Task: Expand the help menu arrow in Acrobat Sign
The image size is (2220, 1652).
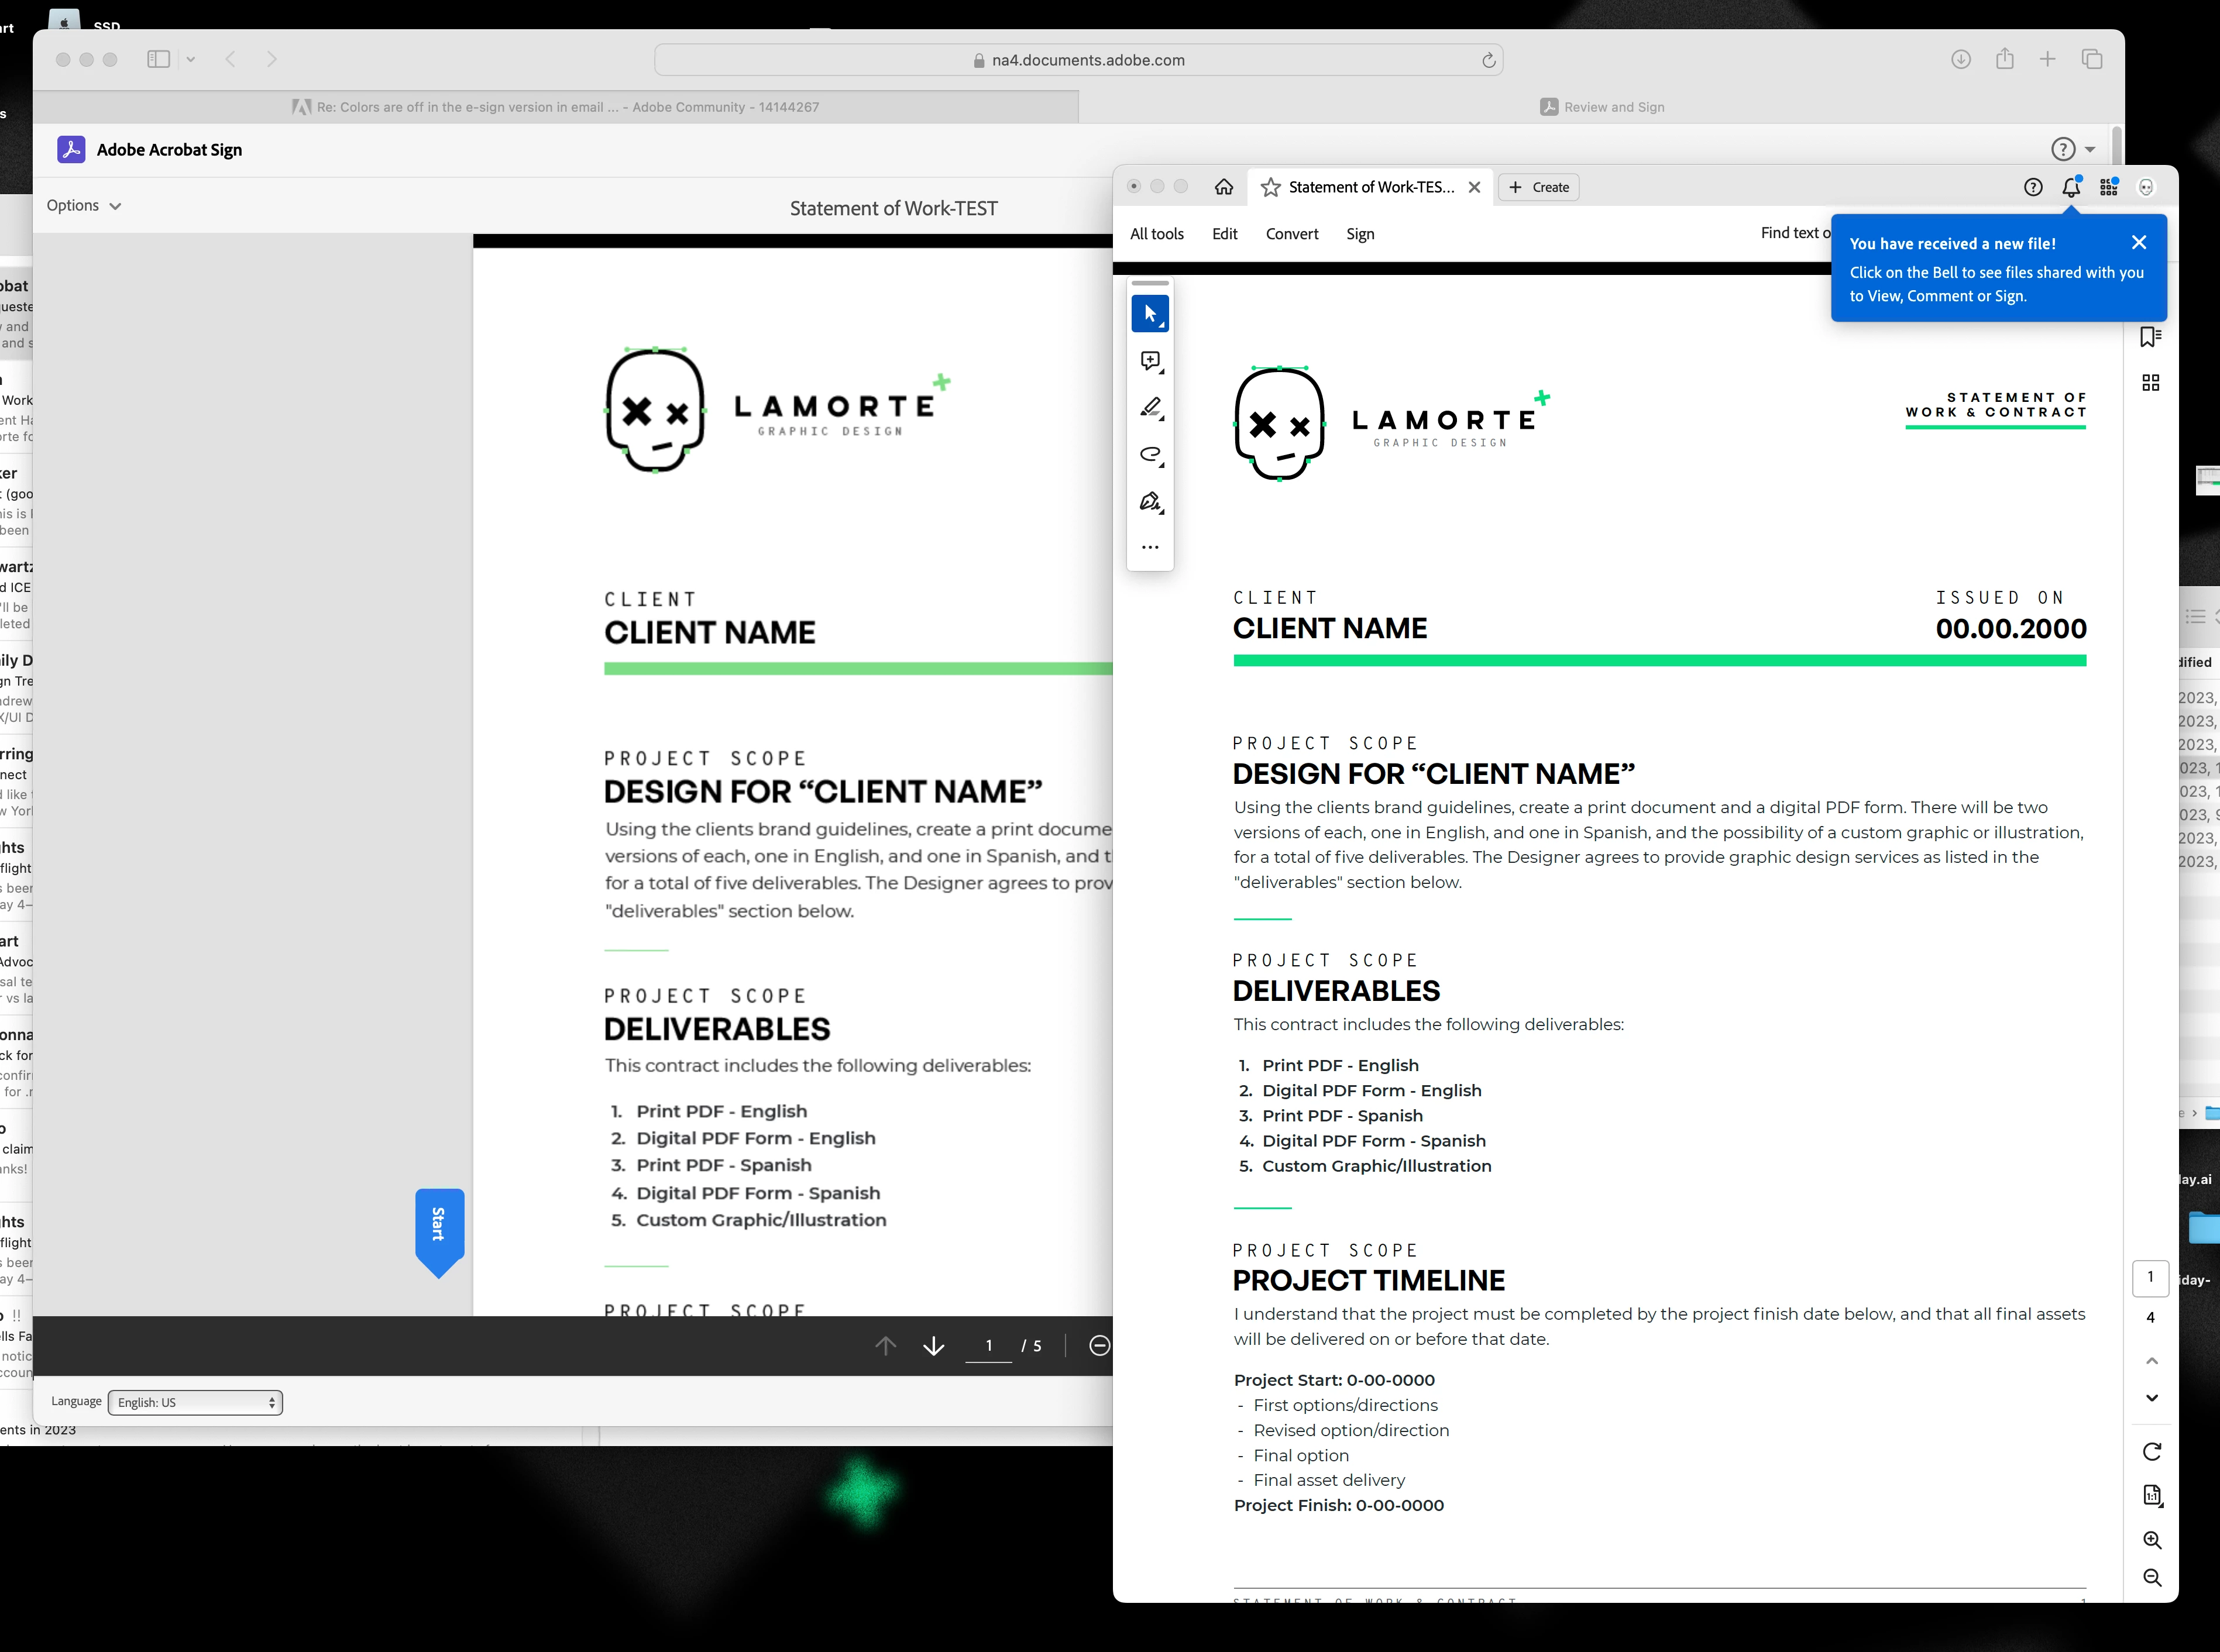Action: tap(2090, 150)
